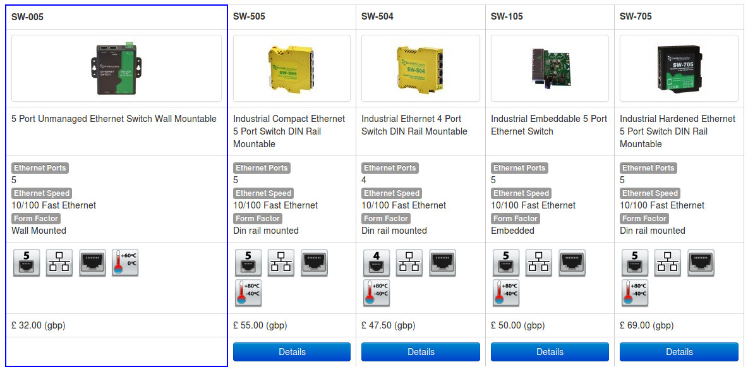Click the SW-005 temperature range icon
Viewport: 748px width, 374px height.
click(125, 262)
